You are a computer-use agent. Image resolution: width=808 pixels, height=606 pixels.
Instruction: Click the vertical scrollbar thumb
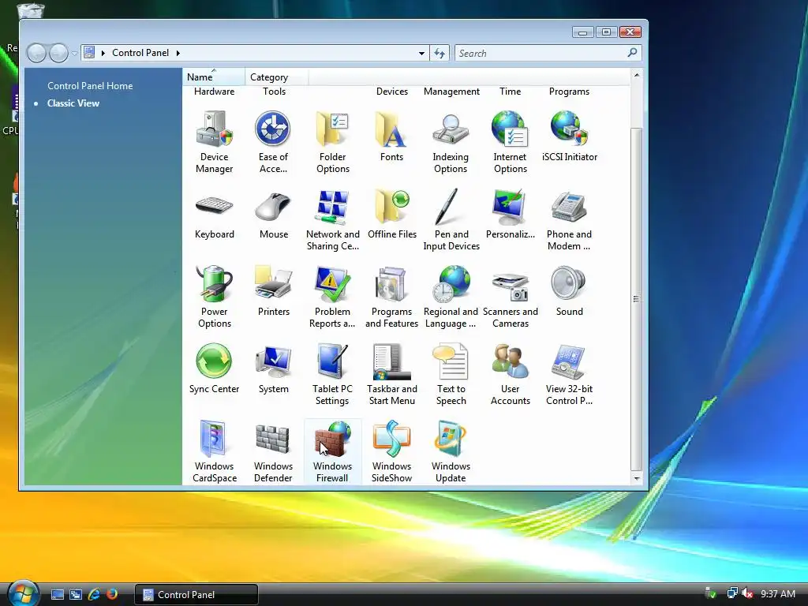tap(637, 299)
